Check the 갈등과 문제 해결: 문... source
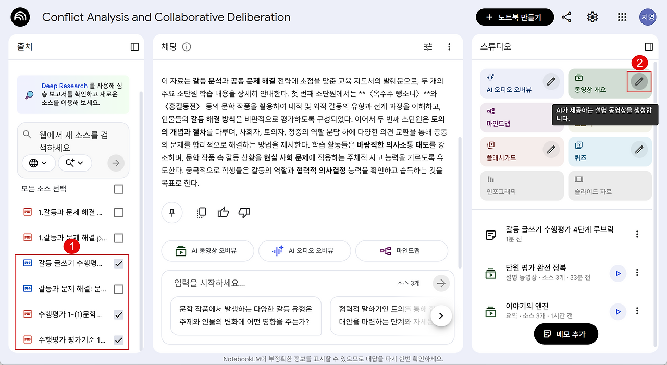 tap(119, 289)
